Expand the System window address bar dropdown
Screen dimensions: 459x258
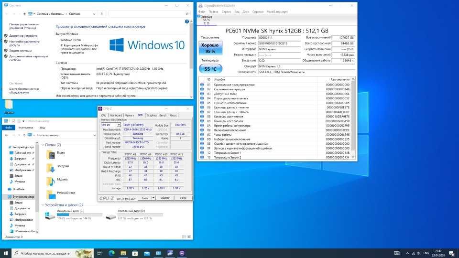tap(94, 14)
